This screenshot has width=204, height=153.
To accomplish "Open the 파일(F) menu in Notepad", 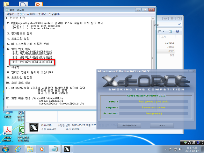I will point(10,14).
